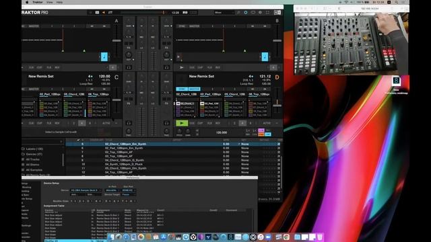This screenshot has width=431, height=242.
Task: Click the Native Instruments logo icon
Action: click(x=277, y=13)
